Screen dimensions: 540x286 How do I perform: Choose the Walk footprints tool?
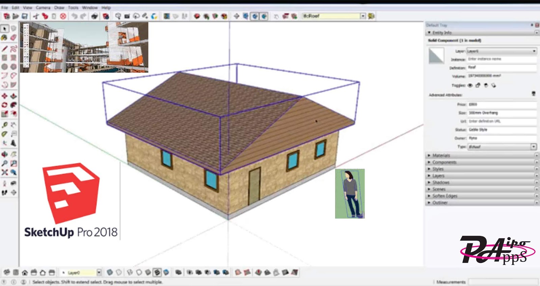pos(4,193)
